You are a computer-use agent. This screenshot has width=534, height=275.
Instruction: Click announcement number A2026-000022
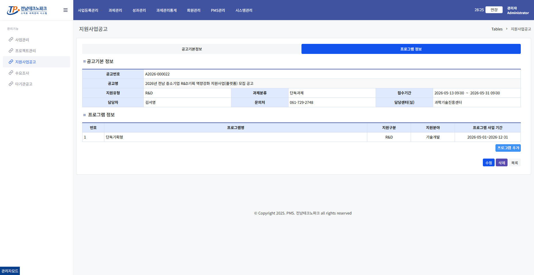[157, 74]
